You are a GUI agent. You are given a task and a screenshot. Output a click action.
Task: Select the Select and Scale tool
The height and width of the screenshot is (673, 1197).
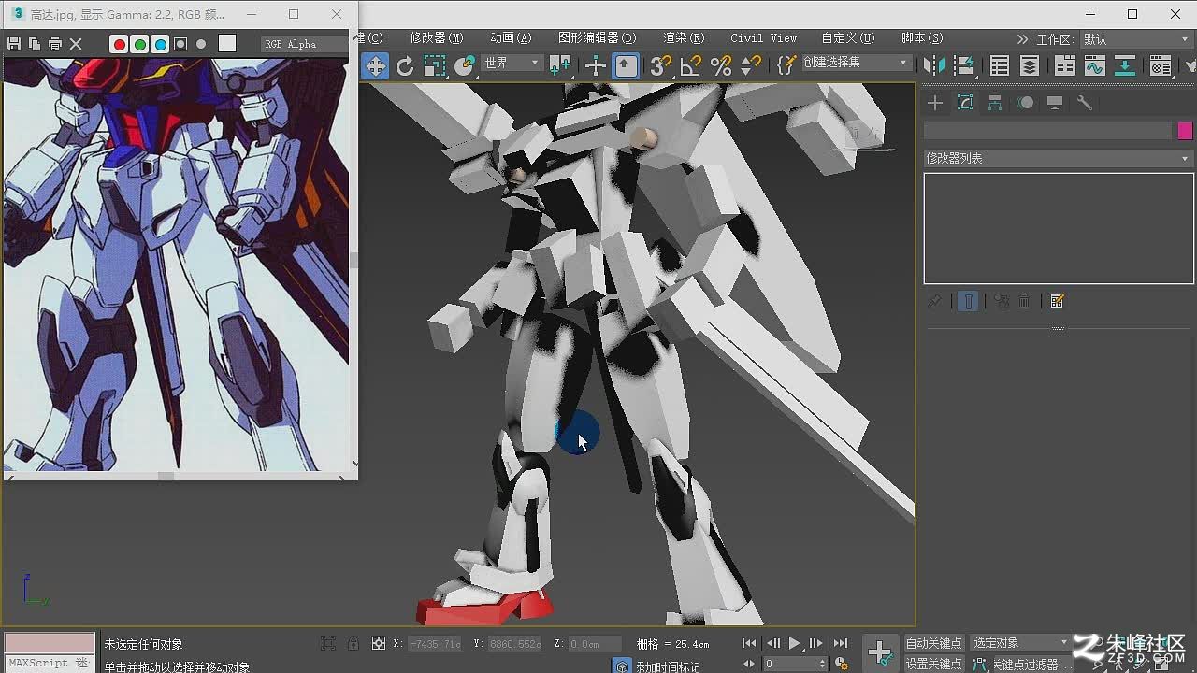click(435, 65)
